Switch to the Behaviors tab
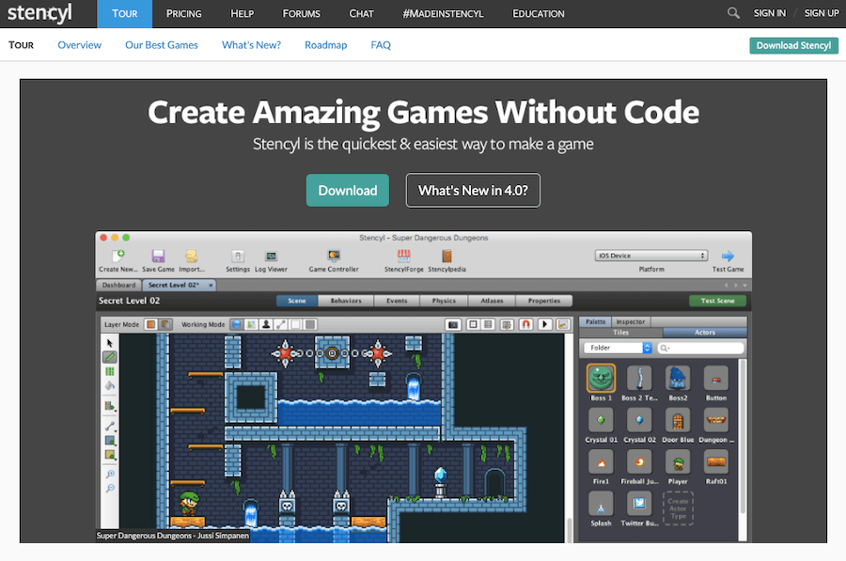Viewport: 846px width, 561px height. pyautogui.click(x=346, y=301)
